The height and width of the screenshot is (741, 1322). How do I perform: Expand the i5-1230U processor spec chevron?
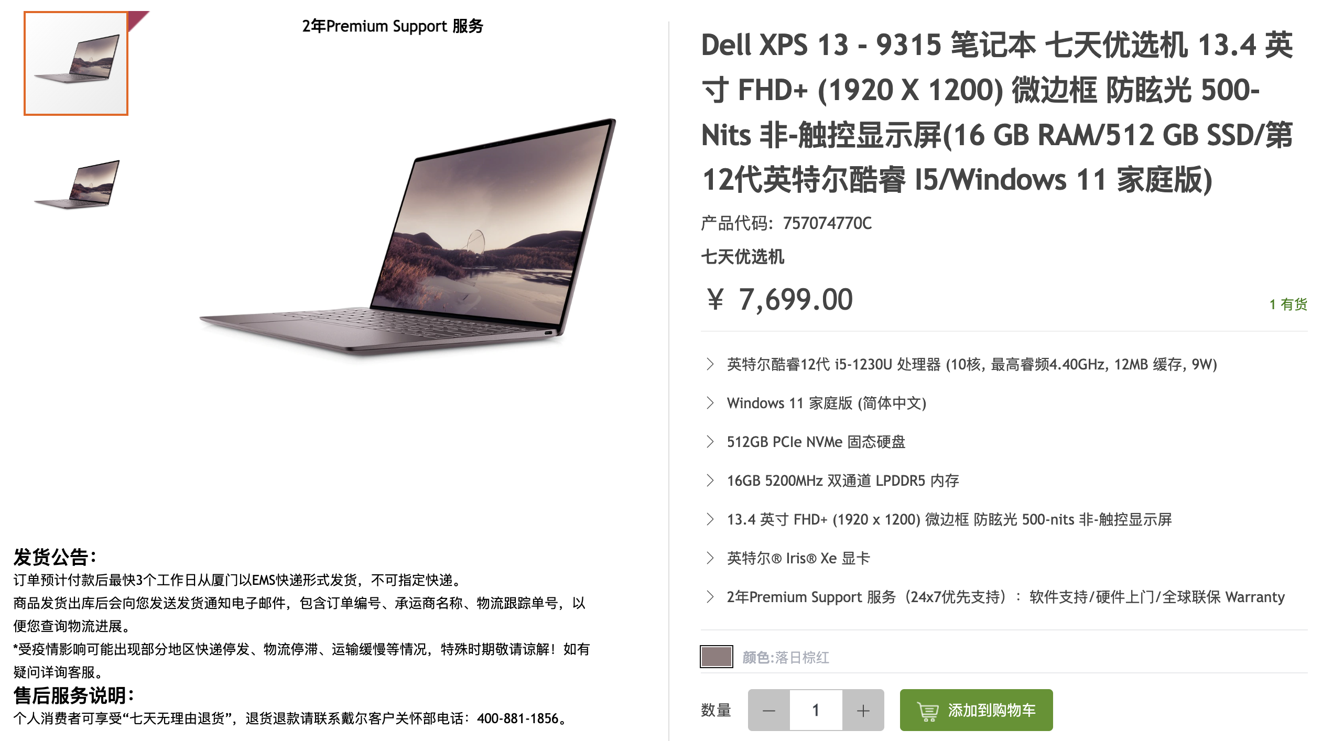click(710, 364)
